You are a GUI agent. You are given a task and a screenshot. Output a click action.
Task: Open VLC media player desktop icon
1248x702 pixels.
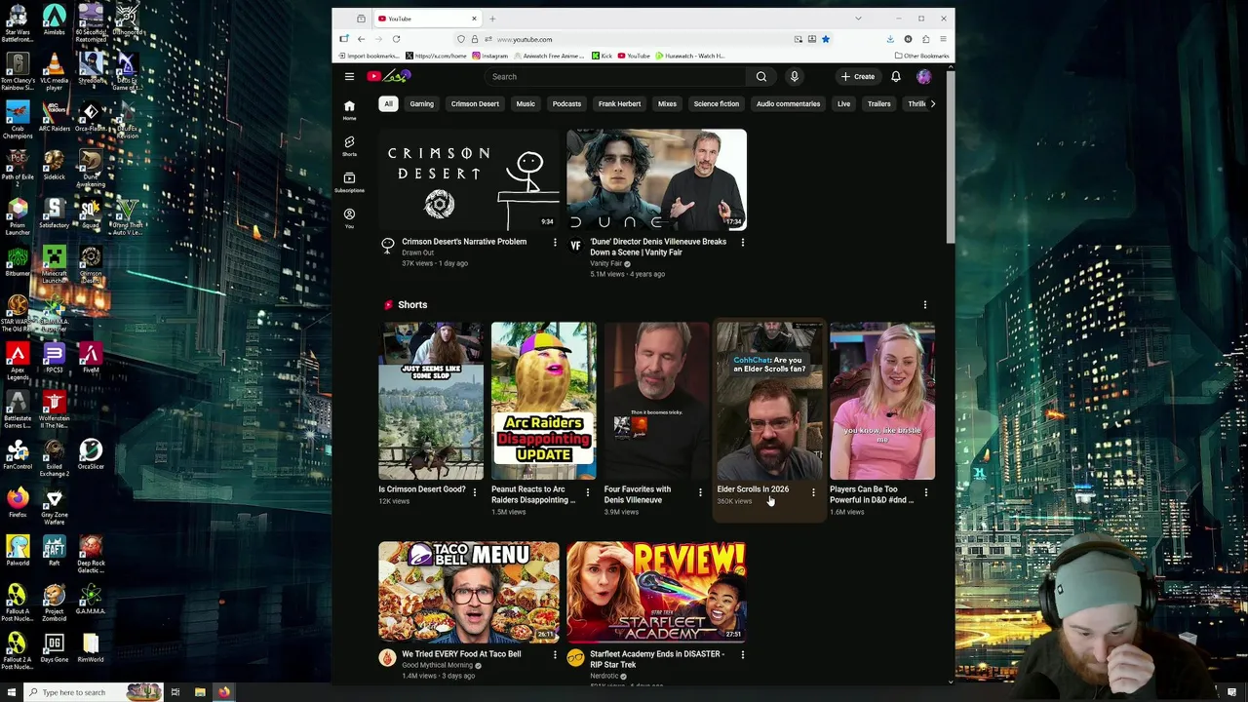55,69
